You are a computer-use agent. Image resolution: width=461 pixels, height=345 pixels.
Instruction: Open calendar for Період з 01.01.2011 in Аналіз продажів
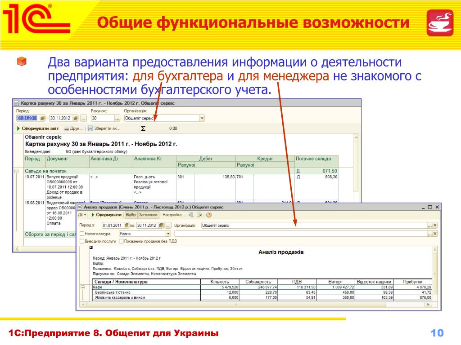point(127,226)
